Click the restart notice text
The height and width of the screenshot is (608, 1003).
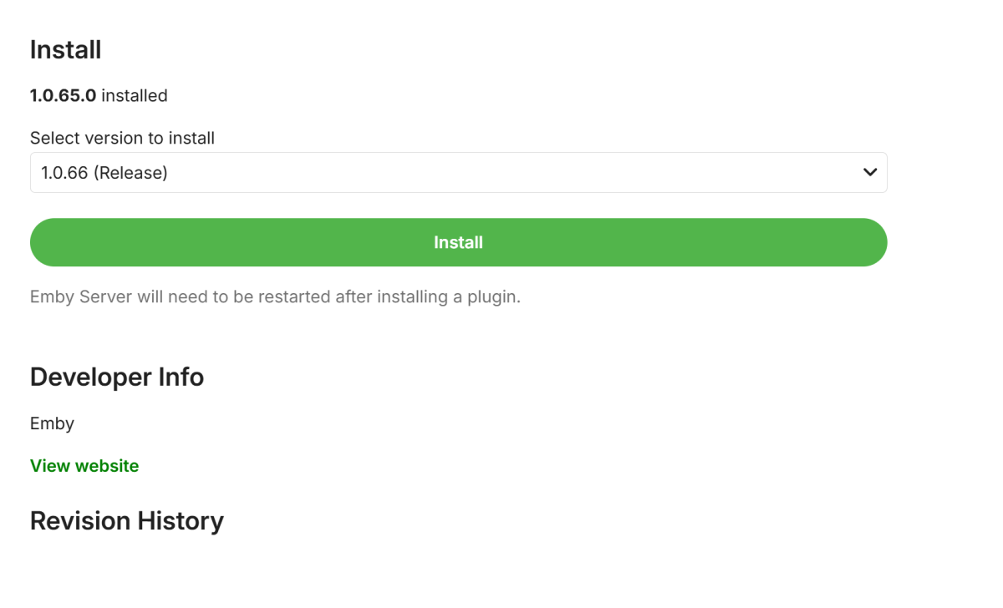274,296
